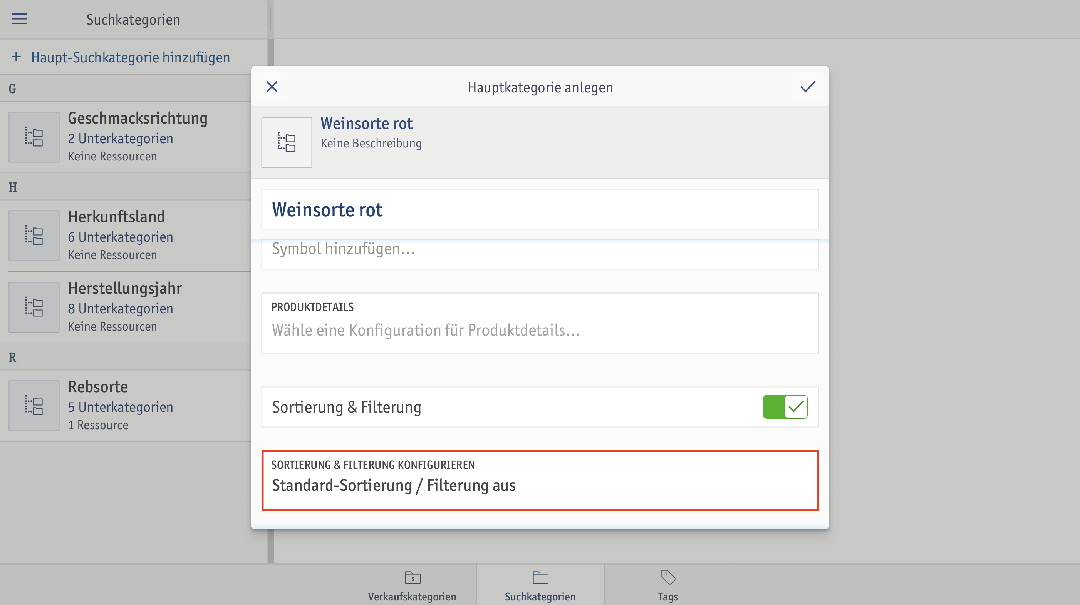
Task: Select the Herkunftsland category icon
Action: pos(34,236)
